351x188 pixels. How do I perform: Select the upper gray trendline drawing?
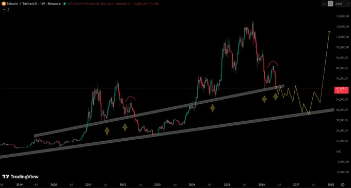point(159,111)
